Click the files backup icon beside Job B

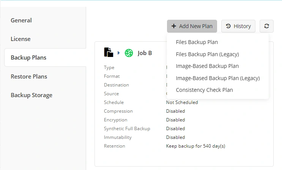[109, 52]
